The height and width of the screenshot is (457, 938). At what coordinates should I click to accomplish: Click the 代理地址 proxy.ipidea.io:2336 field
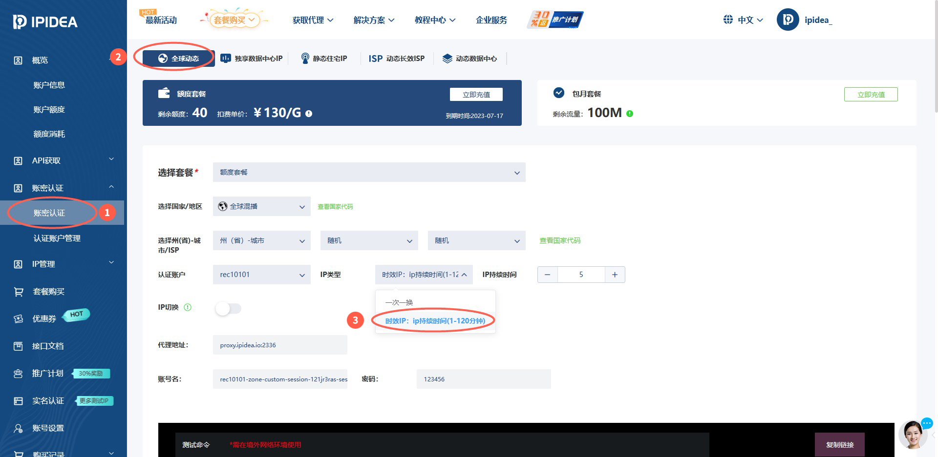click(280, 345)
